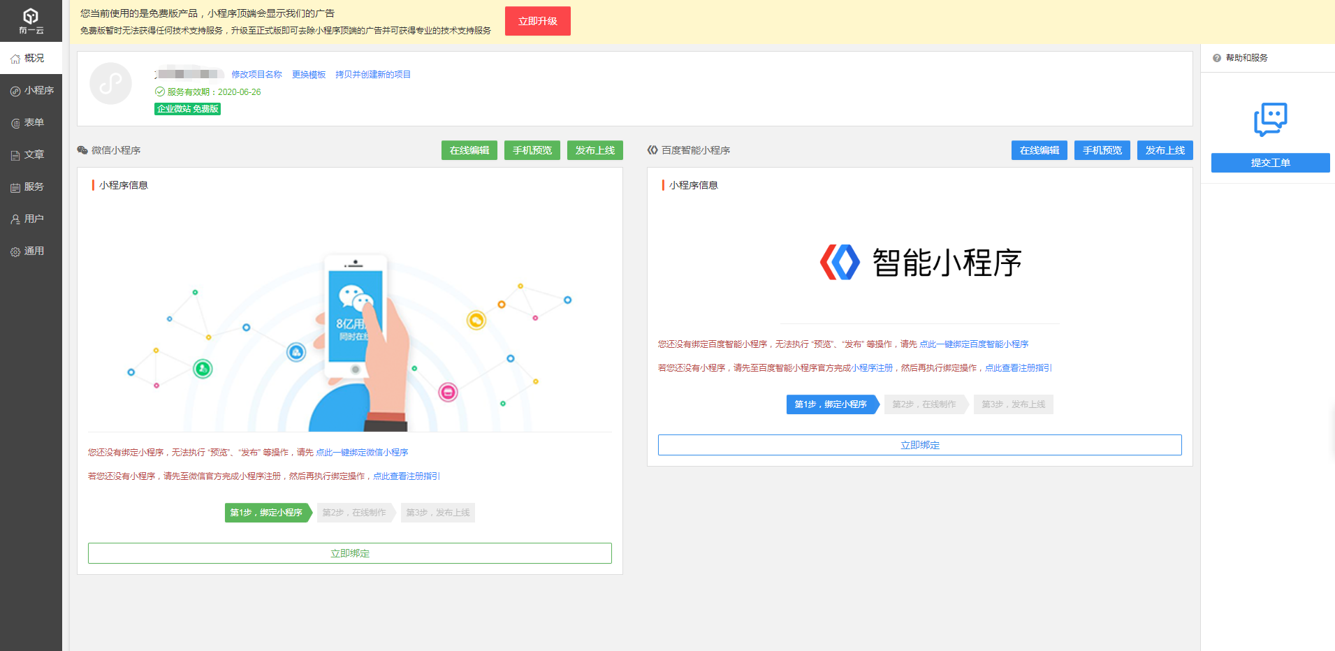Click the 服务有效期：2020-06-26 text
Image resolution: width=1335 pixels, height=651 pixels.
pos(214,92)
